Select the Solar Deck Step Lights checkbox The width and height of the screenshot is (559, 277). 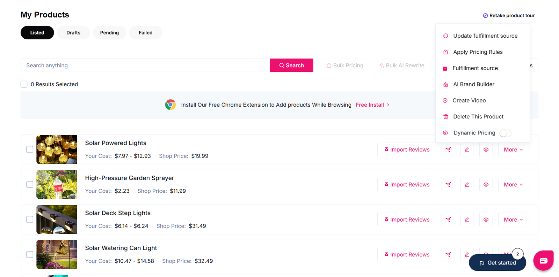30,220
